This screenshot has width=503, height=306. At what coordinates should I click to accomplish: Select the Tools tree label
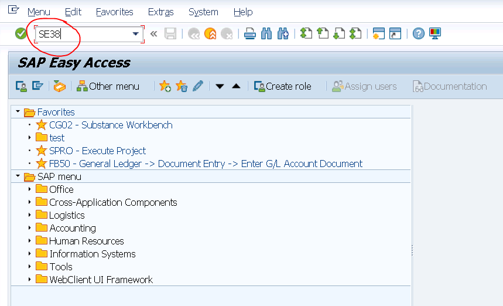pos(61,267)
